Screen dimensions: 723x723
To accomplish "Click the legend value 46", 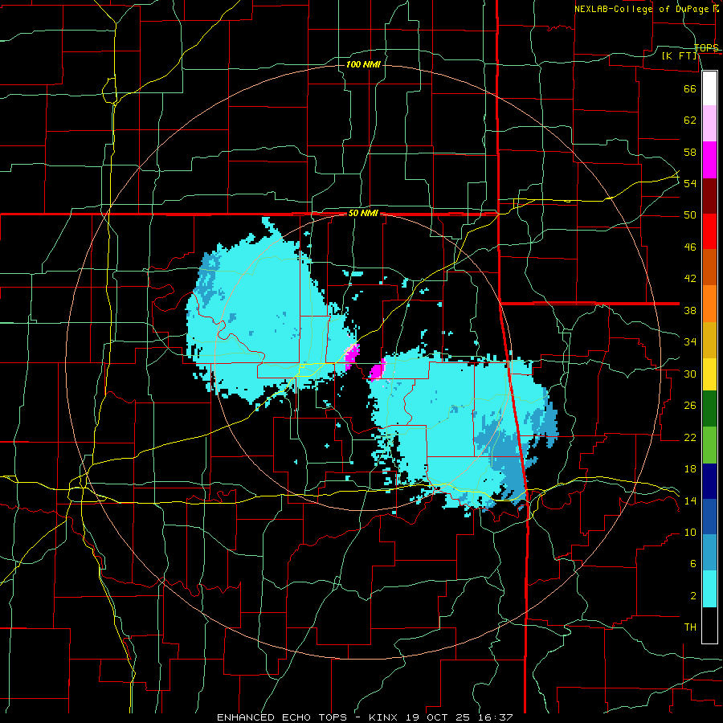I will (x=690, y=247).
